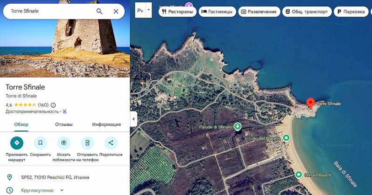This screenshot has height=195, width=372.
Task: Click the Проложить маршрут directions icon
Action: tap(17, 143)
